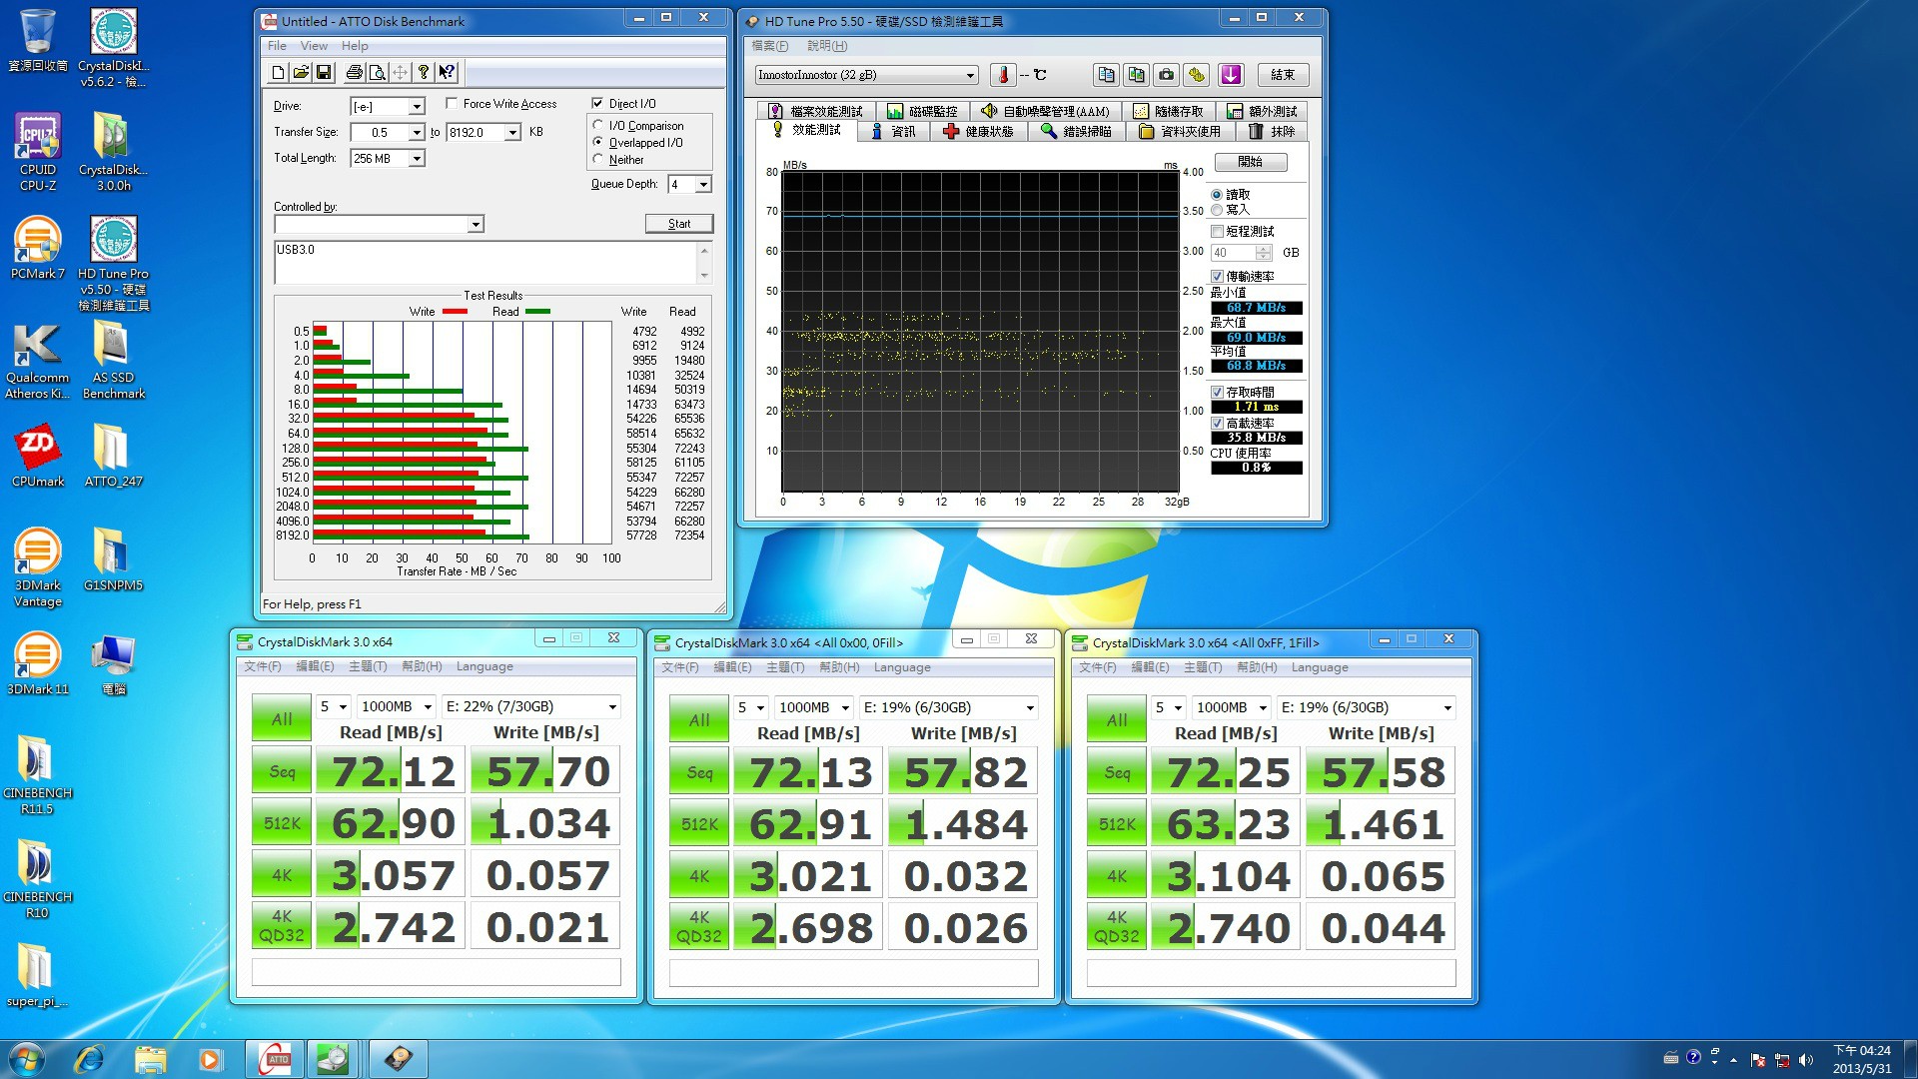Click the USB3.0 description text field
This screenshot has width=1918, height=1079.
coord(485,263)
